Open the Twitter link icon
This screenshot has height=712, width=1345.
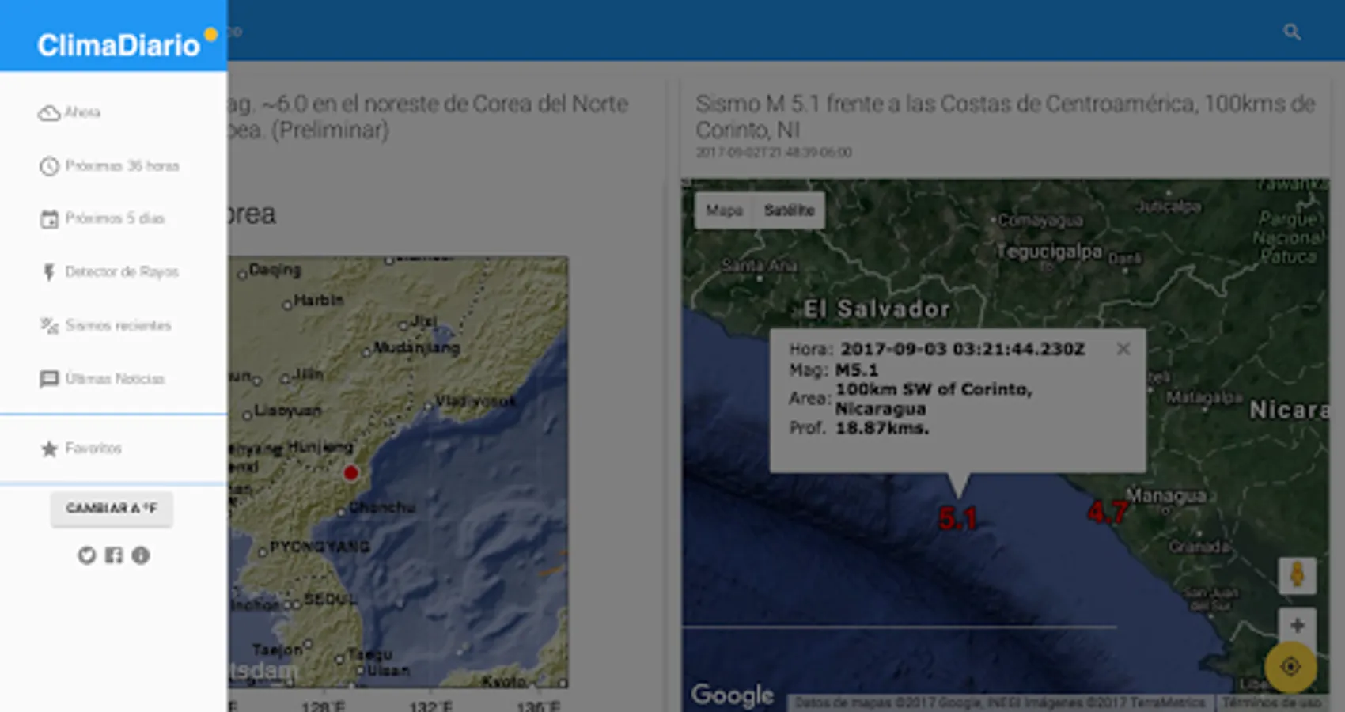point(86,555)
